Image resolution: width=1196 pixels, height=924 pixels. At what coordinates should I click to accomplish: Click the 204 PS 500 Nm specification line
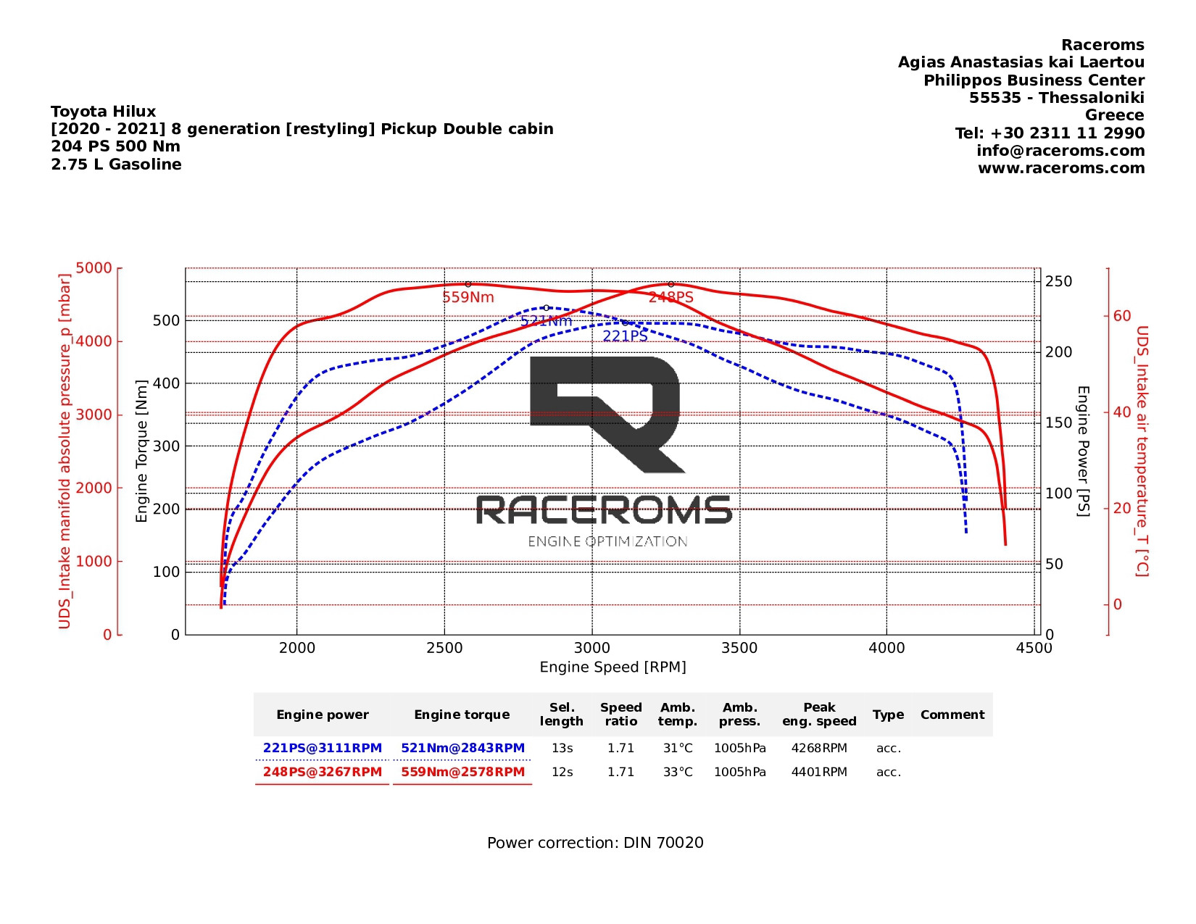(116, 146)
